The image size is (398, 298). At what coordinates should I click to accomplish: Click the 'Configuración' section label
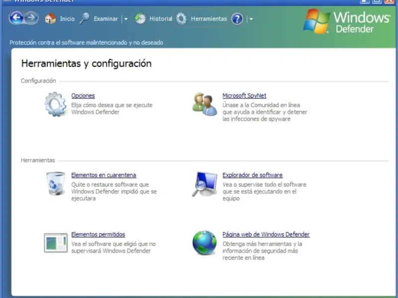point(38,81)
